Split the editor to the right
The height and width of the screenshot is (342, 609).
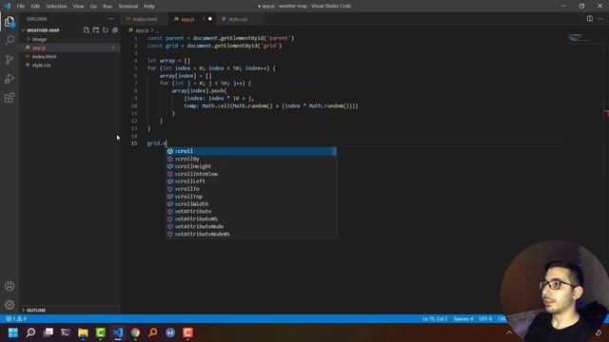point(590,19)
